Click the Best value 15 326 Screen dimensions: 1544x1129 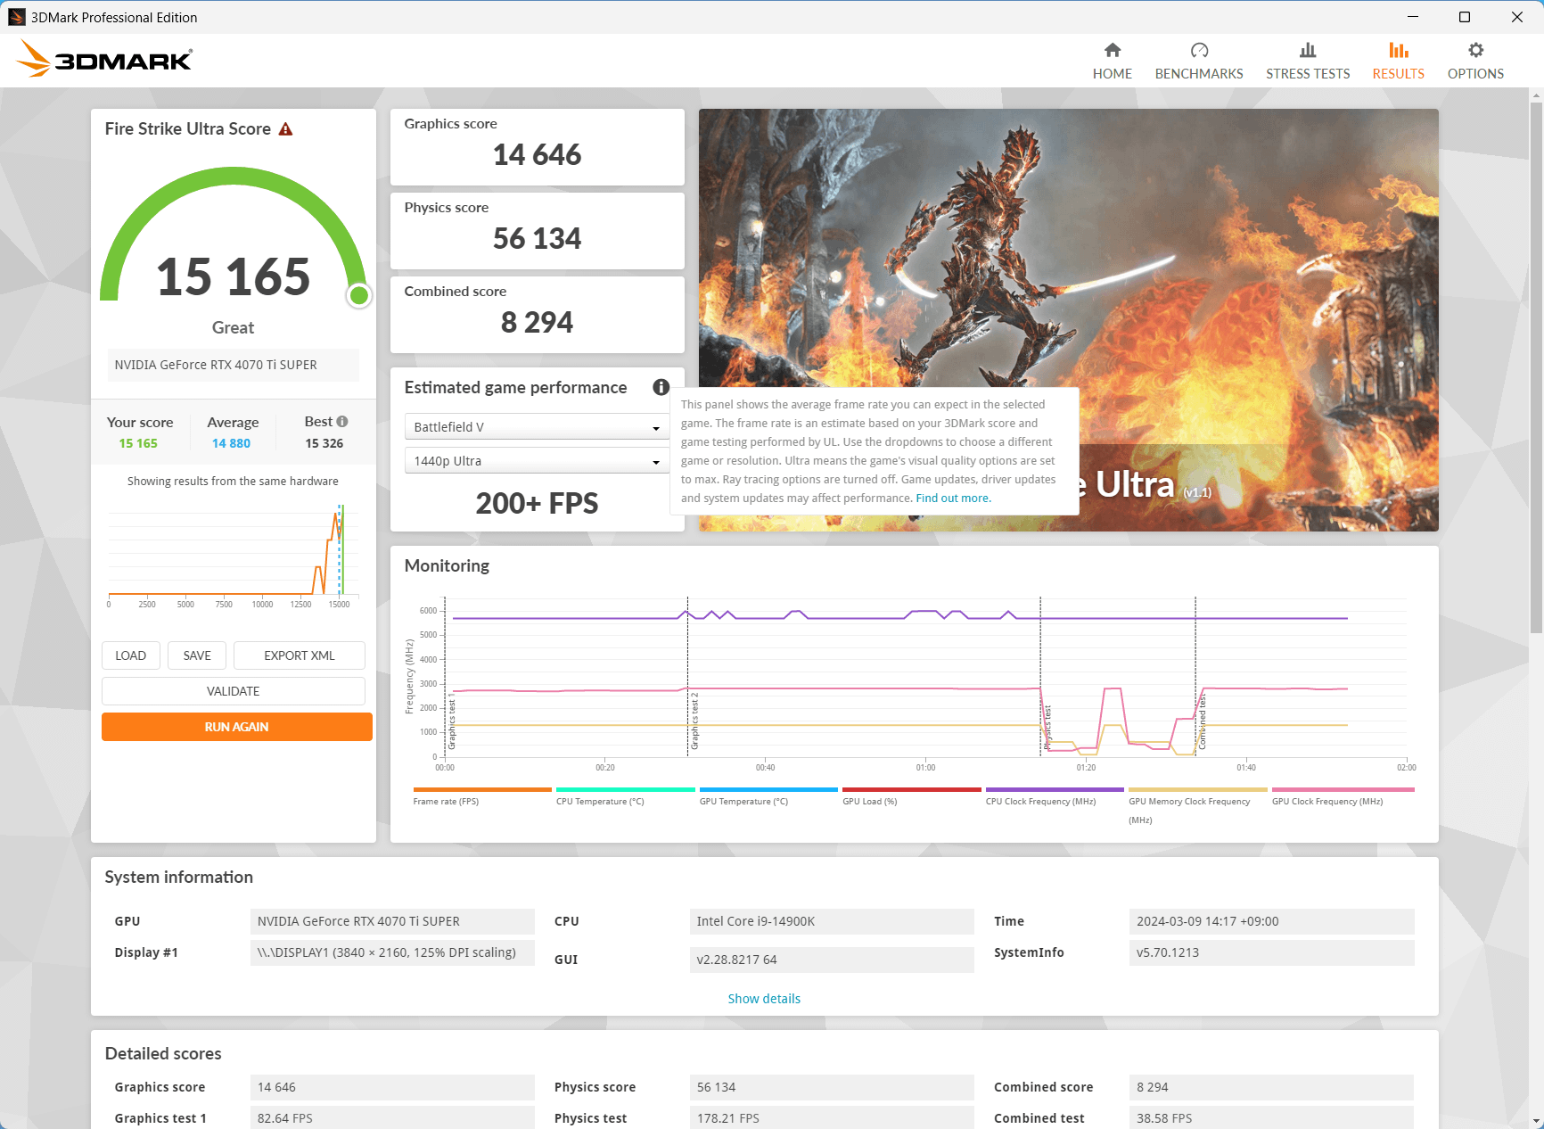coord(324,443)
